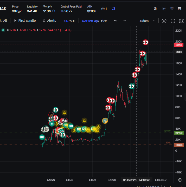Image resolution: width=186 pixels, height=187 pixels.
Task: Click the add-alarm clock icon
Action: (x=172, y=9)
